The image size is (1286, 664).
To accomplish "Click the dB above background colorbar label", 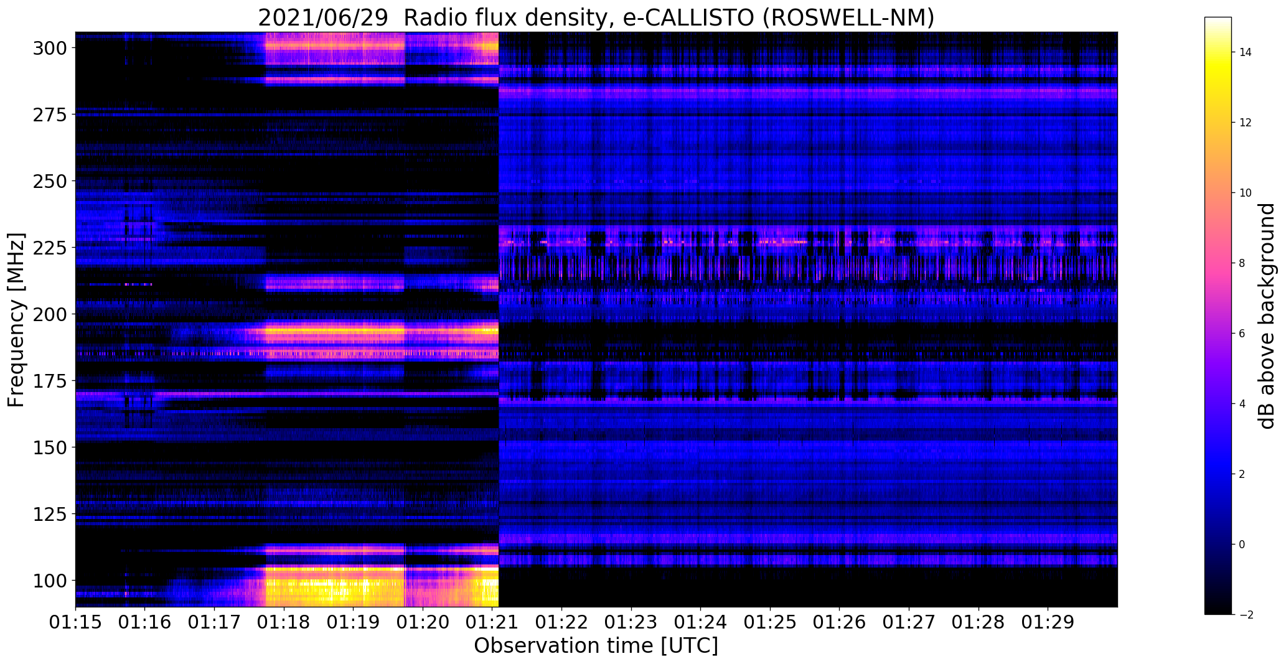I will point(1267,316).
